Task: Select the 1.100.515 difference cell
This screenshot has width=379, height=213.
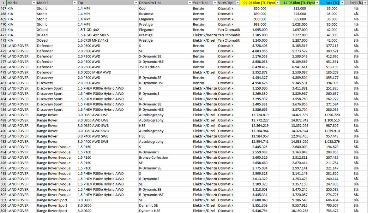Action: (x=332, y=120)
